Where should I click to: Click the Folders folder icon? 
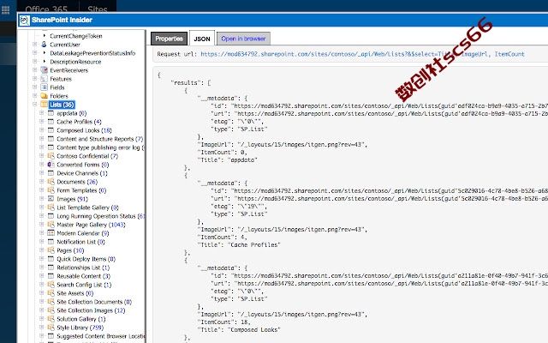tap(44, 96)
